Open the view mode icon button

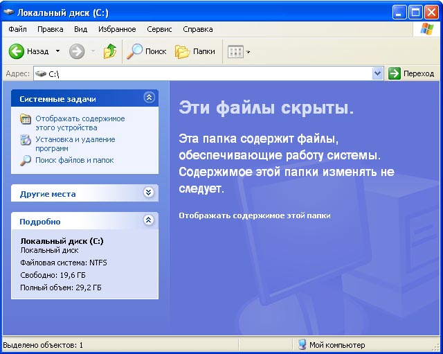click(x=235, y=51)
